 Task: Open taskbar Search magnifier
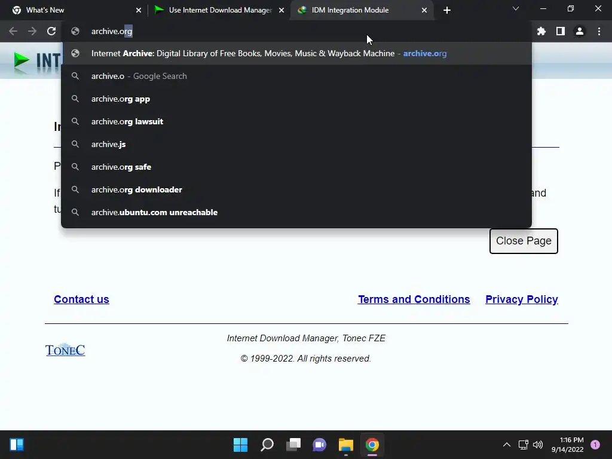coord(267,445)
